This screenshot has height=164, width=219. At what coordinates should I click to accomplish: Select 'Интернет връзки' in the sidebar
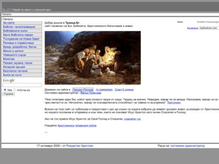pos(22,67)
